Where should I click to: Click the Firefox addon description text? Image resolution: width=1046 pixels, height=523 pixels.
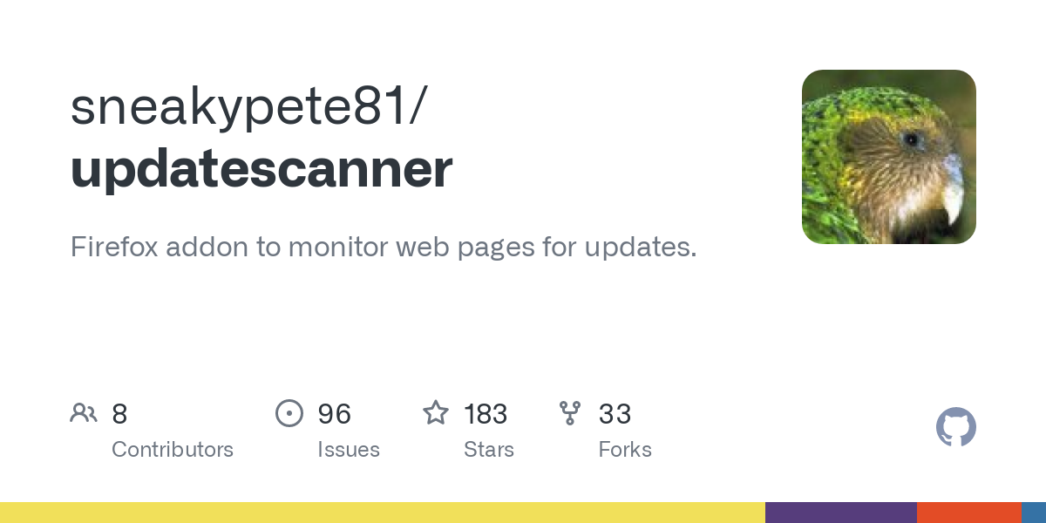coord(384,247)
